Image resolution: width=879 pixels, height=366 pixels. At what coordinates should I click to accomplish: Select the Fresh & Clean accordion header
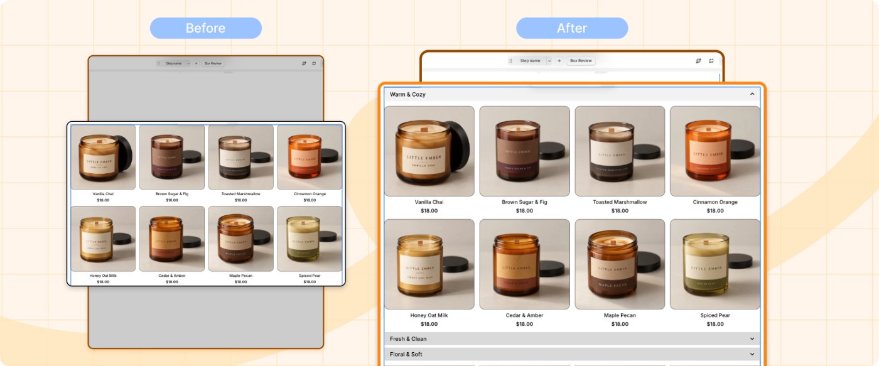pyautogui.click(x=572, y=339)
